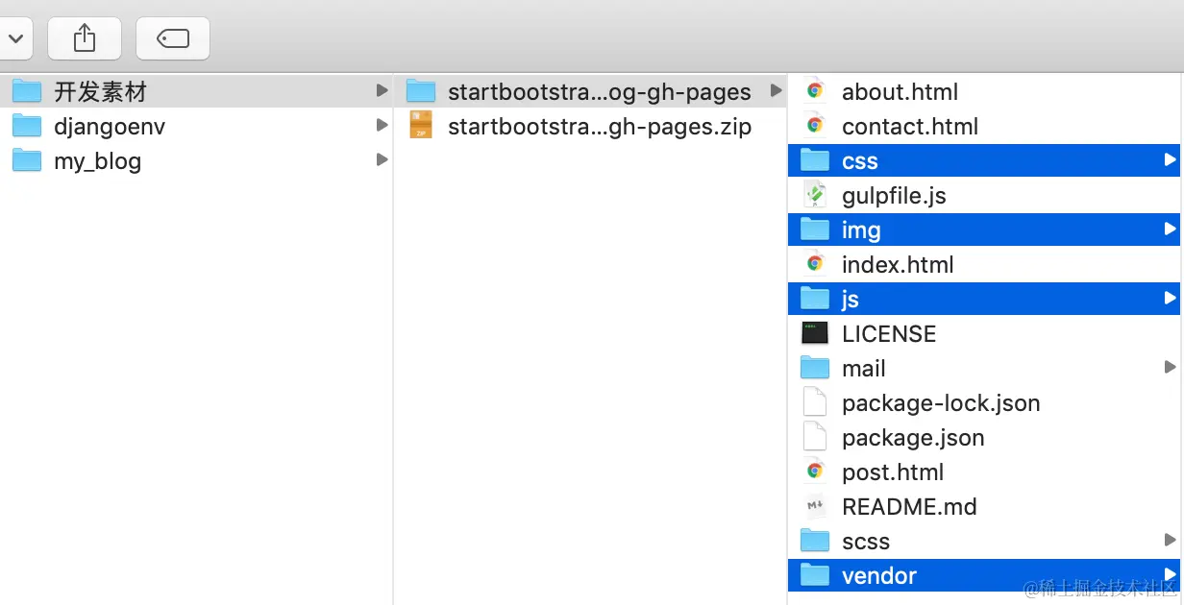Select the js folder name
1184x605 pixels.
point(850,300)
